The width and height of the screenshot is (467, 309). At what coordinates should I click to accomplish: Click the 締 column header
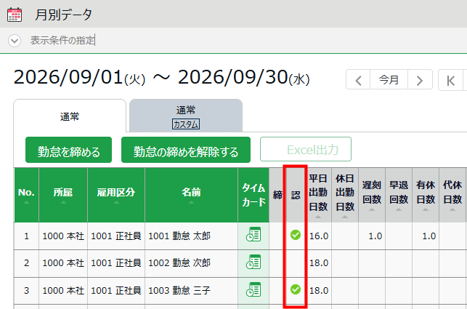pyautogui.click(x=277, y=195)
